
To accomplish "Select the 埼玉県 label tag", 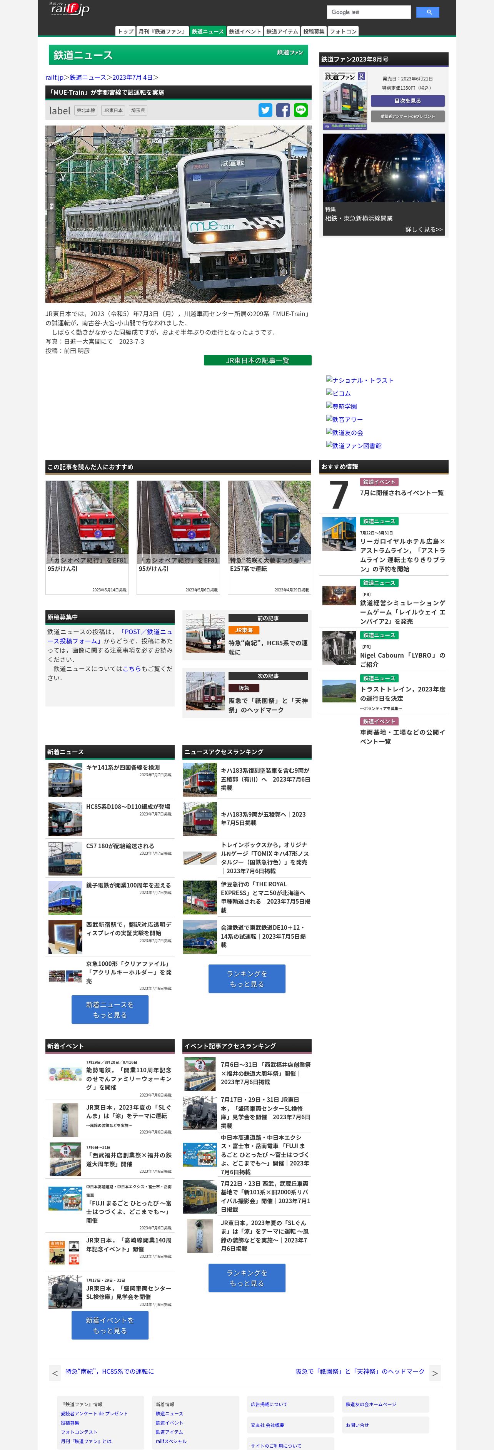I will point(138,111).
